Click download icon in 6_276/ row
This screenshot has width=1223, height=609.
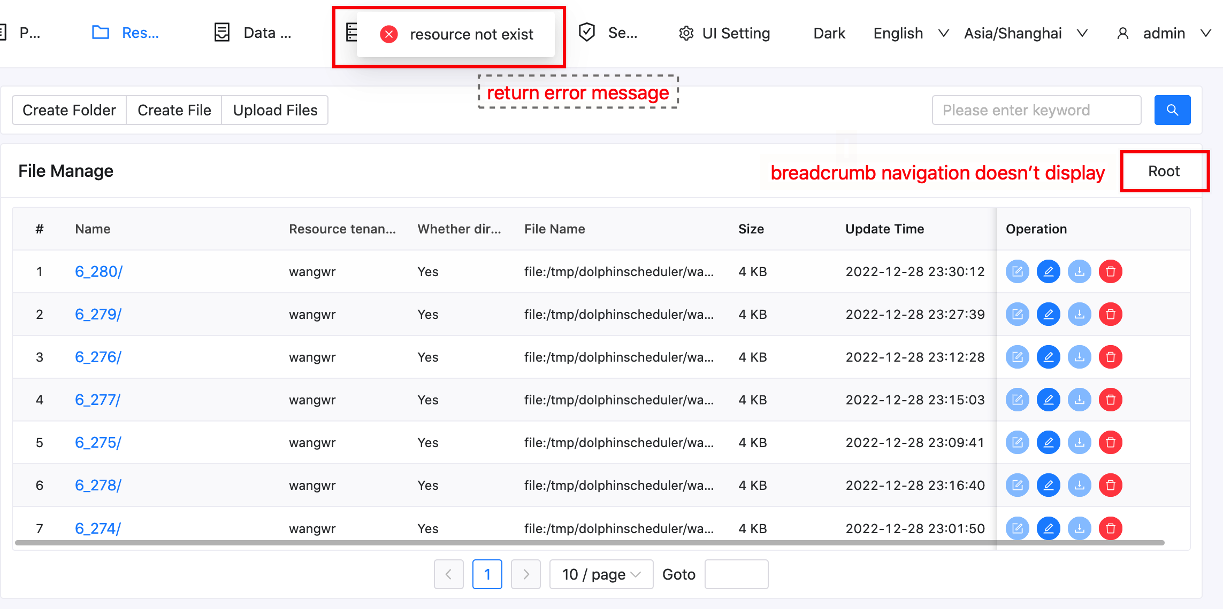1079,357
